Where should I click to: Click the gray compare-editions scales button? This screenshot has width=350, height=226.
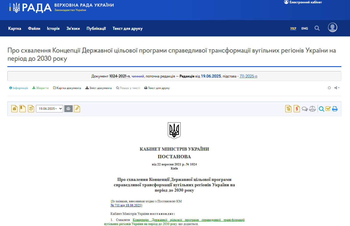coord(68,109)
